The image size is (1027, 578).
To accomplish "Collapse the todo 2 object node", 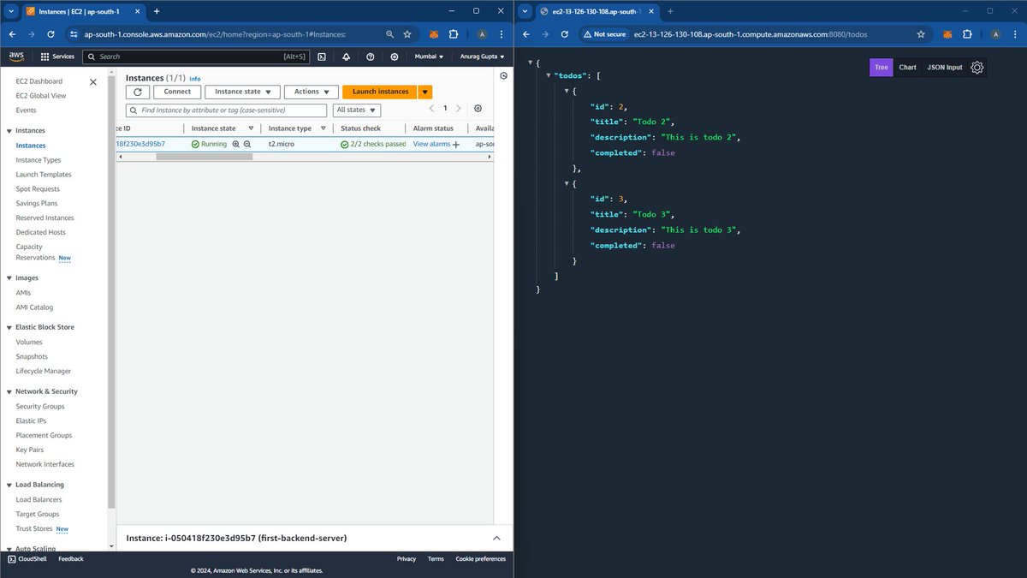I will pyautogui.click(x=566, y=91).
